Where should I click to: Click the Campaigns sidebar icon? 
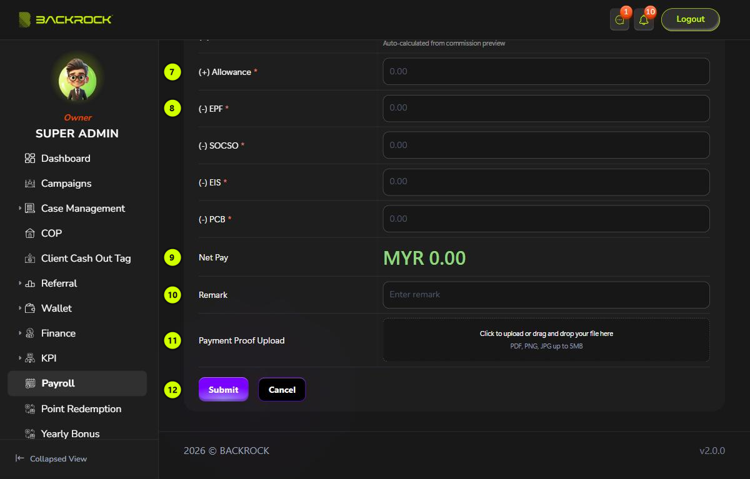click(30, 184)
